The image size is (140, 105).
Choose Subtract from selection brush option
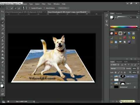click(x=19, y=8)
